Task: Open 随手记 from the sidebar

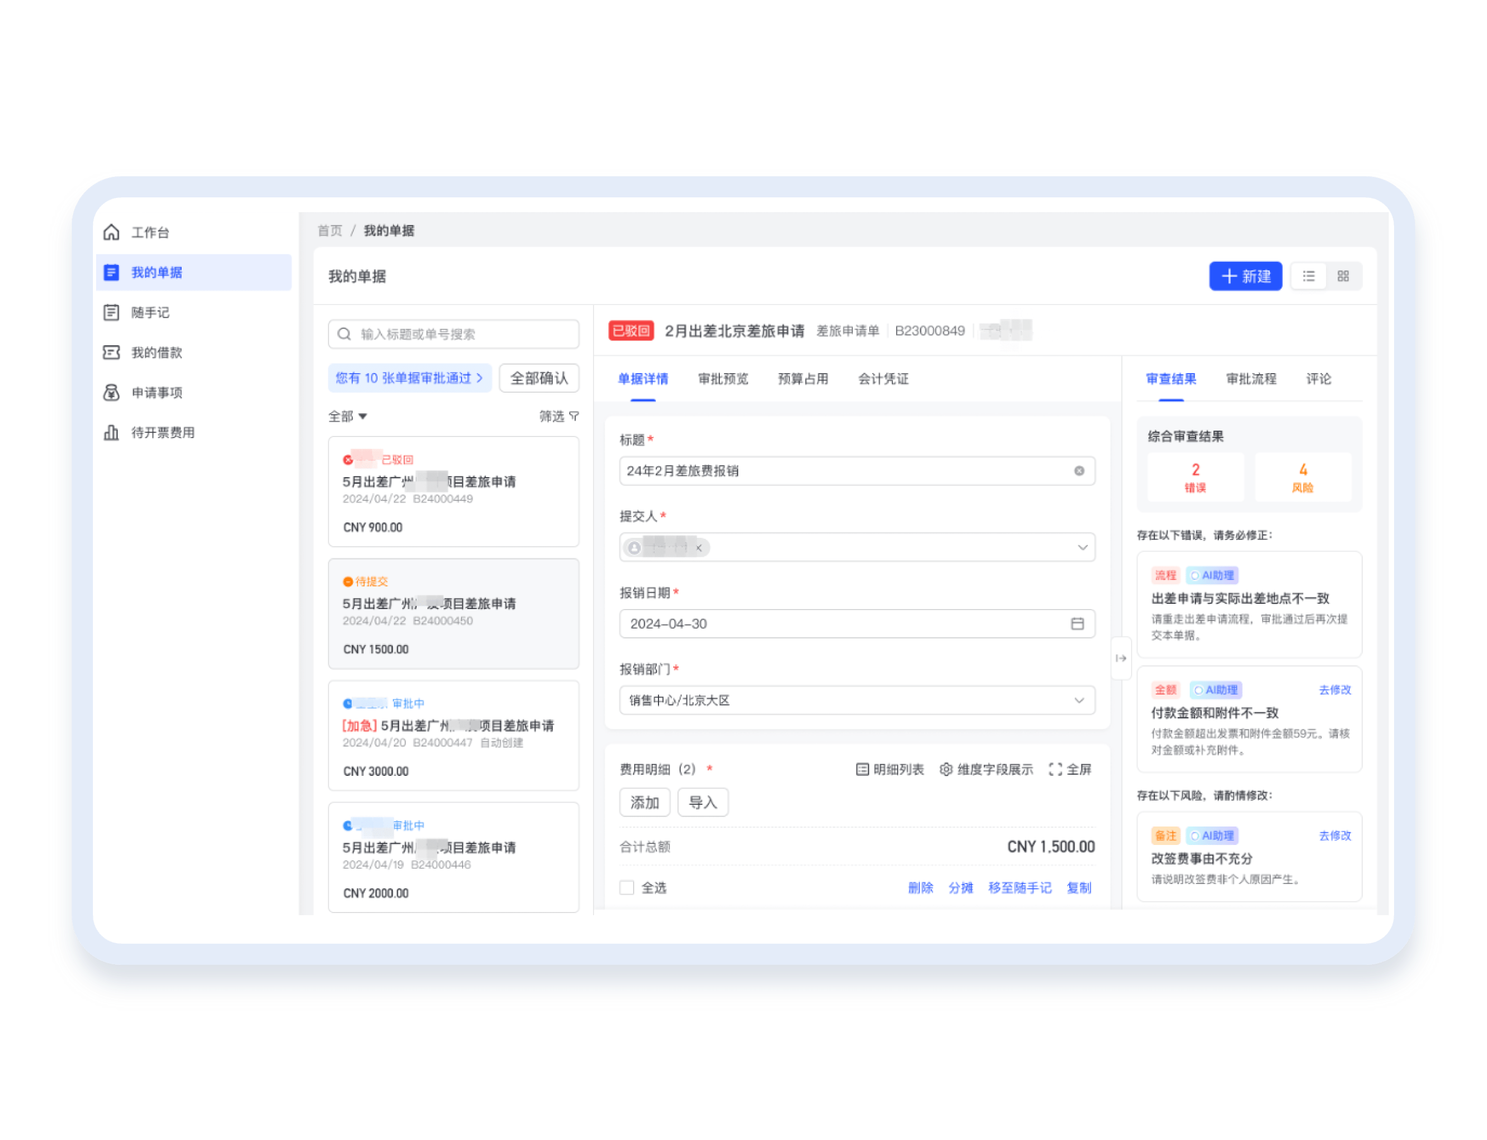Action: click(x=150, y=313)
